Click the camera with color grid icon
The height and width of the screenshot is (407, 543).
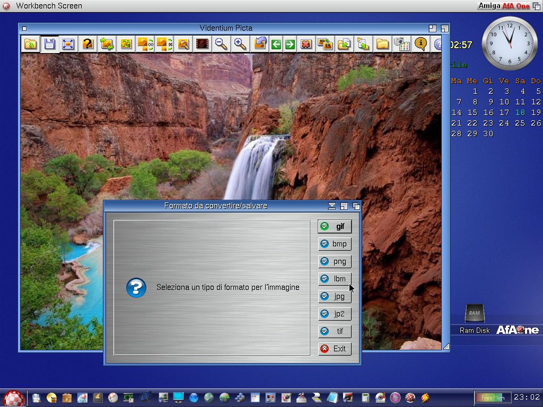401,44
